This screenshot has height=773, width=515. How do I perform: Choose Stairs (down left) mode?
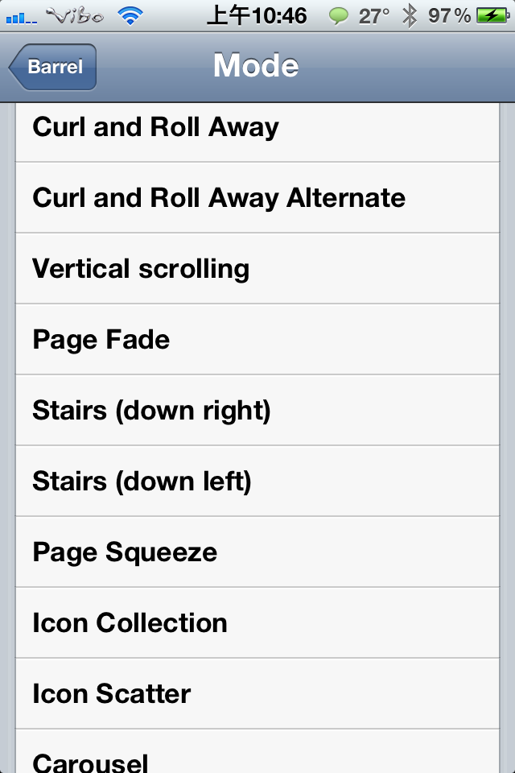257,482
